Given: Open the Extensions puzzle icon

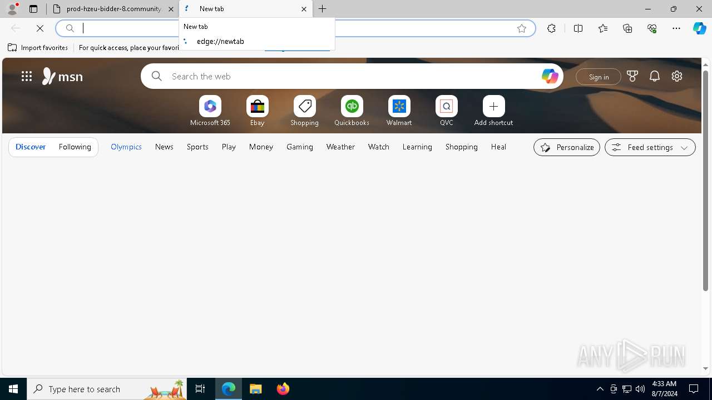Looking at the screenshot, I should [x=551, y=28].
